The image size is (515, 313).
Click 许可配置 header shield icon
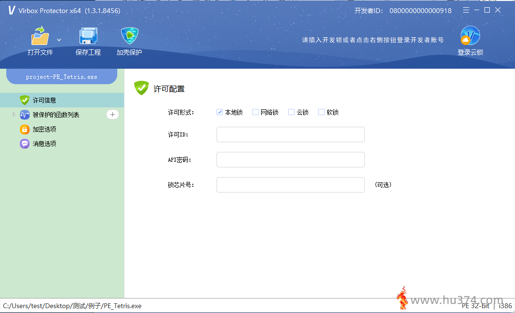(141, 88)
